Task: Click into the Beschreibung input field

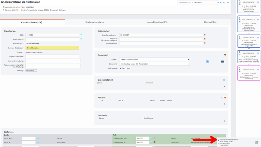Action: (52, 39)
